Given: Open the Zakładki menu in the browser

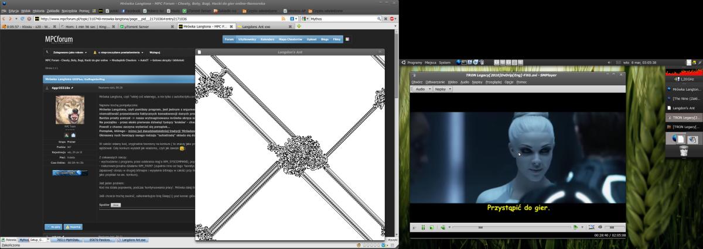Looking at the screenshot, I should [x=53, y=11].
